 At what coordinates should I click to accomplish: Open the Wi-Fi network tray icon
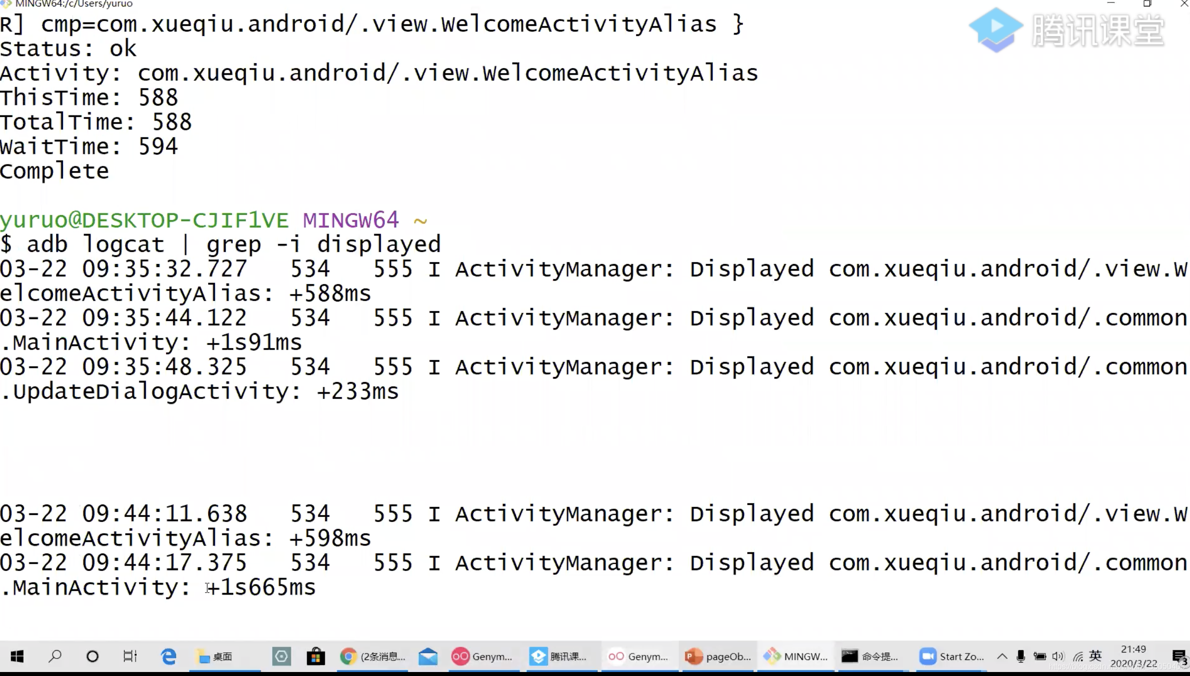1078,656
